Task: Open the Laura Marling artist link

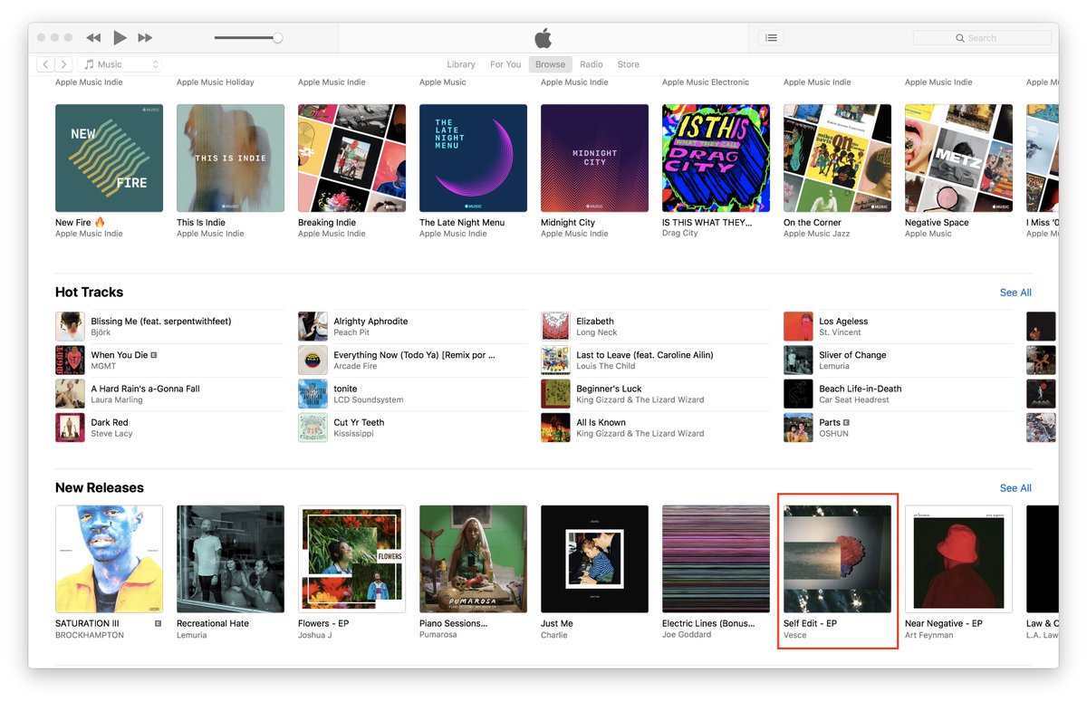Action: click(x=115, y=399)
